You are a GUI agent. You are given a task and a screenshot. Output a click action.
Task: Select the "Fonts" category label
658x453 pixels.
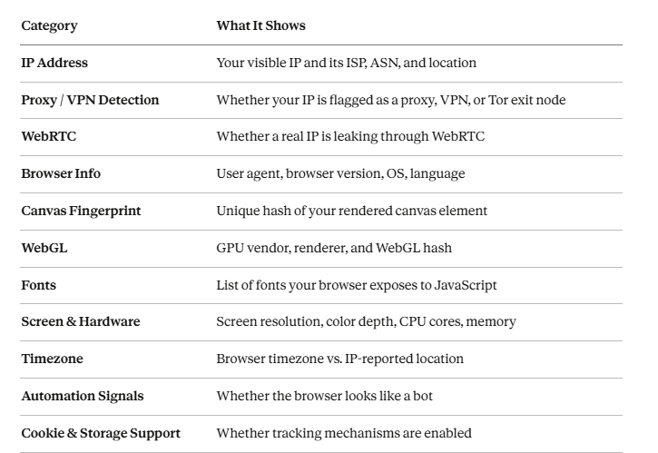point(39,285)
